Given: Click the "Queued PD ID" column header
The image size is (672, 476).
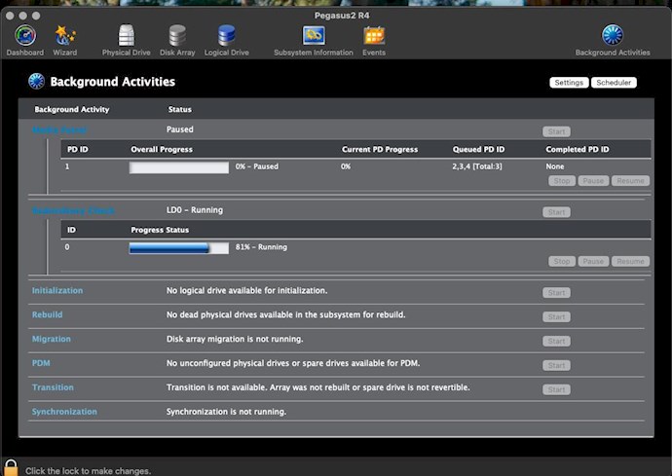Looking at the screenshot, I should click(x=478, y=149).
